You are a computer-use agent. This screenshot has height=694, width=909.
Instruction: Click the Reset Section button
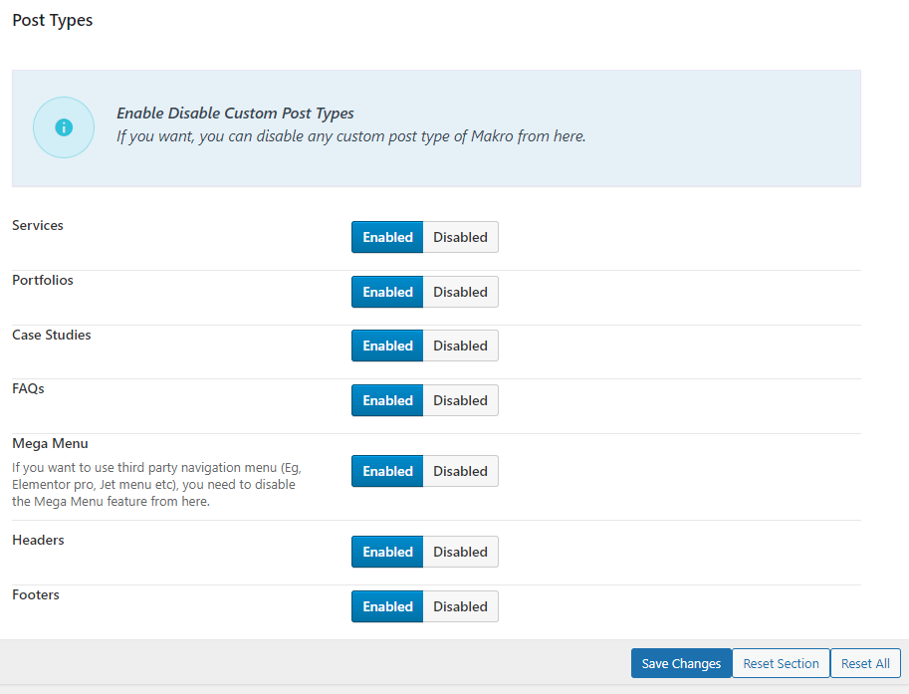781,664
